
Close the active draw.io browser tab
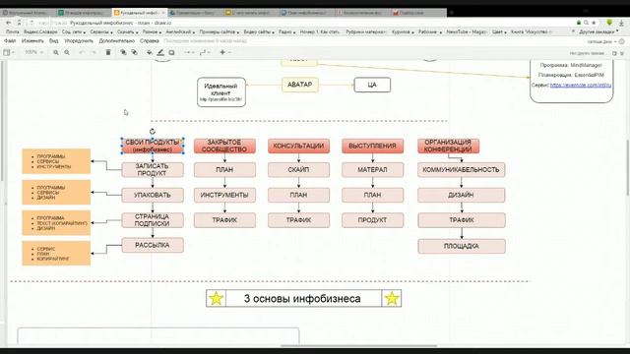(x=162, y=13)
